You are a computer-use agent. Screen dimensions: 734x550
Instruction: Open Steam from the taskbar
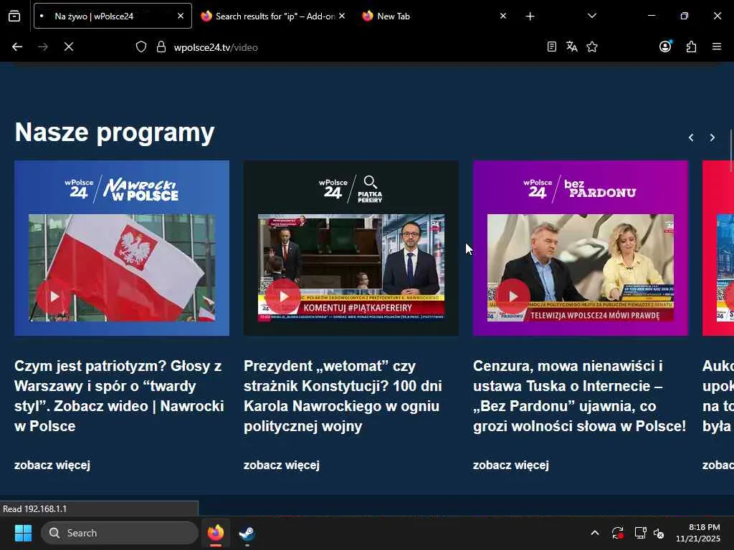[247, 533]
